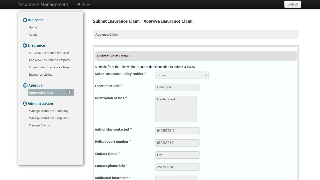Focus the Police report number field
The image size is (320, 180).
coord(177,143)
